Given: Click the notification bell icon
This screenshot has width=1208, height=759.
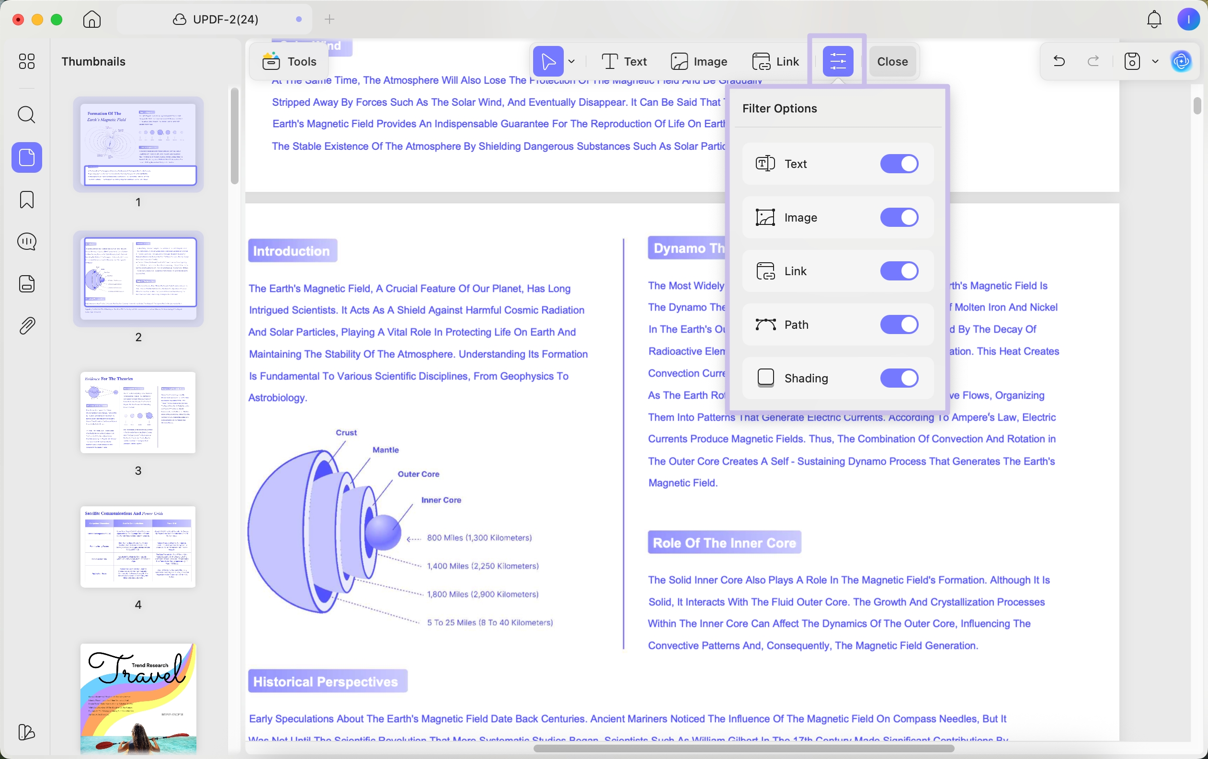Looking at the screenshot, I should (1154, 20).
